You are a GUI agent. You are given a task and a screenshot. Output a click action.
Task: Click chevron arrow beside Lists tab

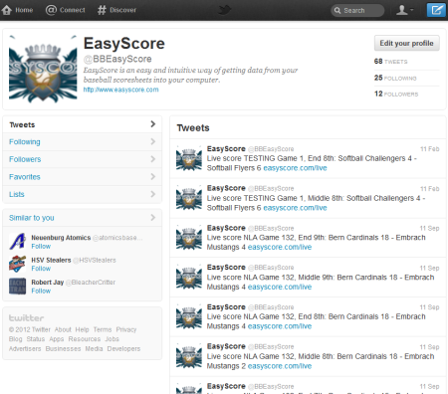[x=153, y=194]
